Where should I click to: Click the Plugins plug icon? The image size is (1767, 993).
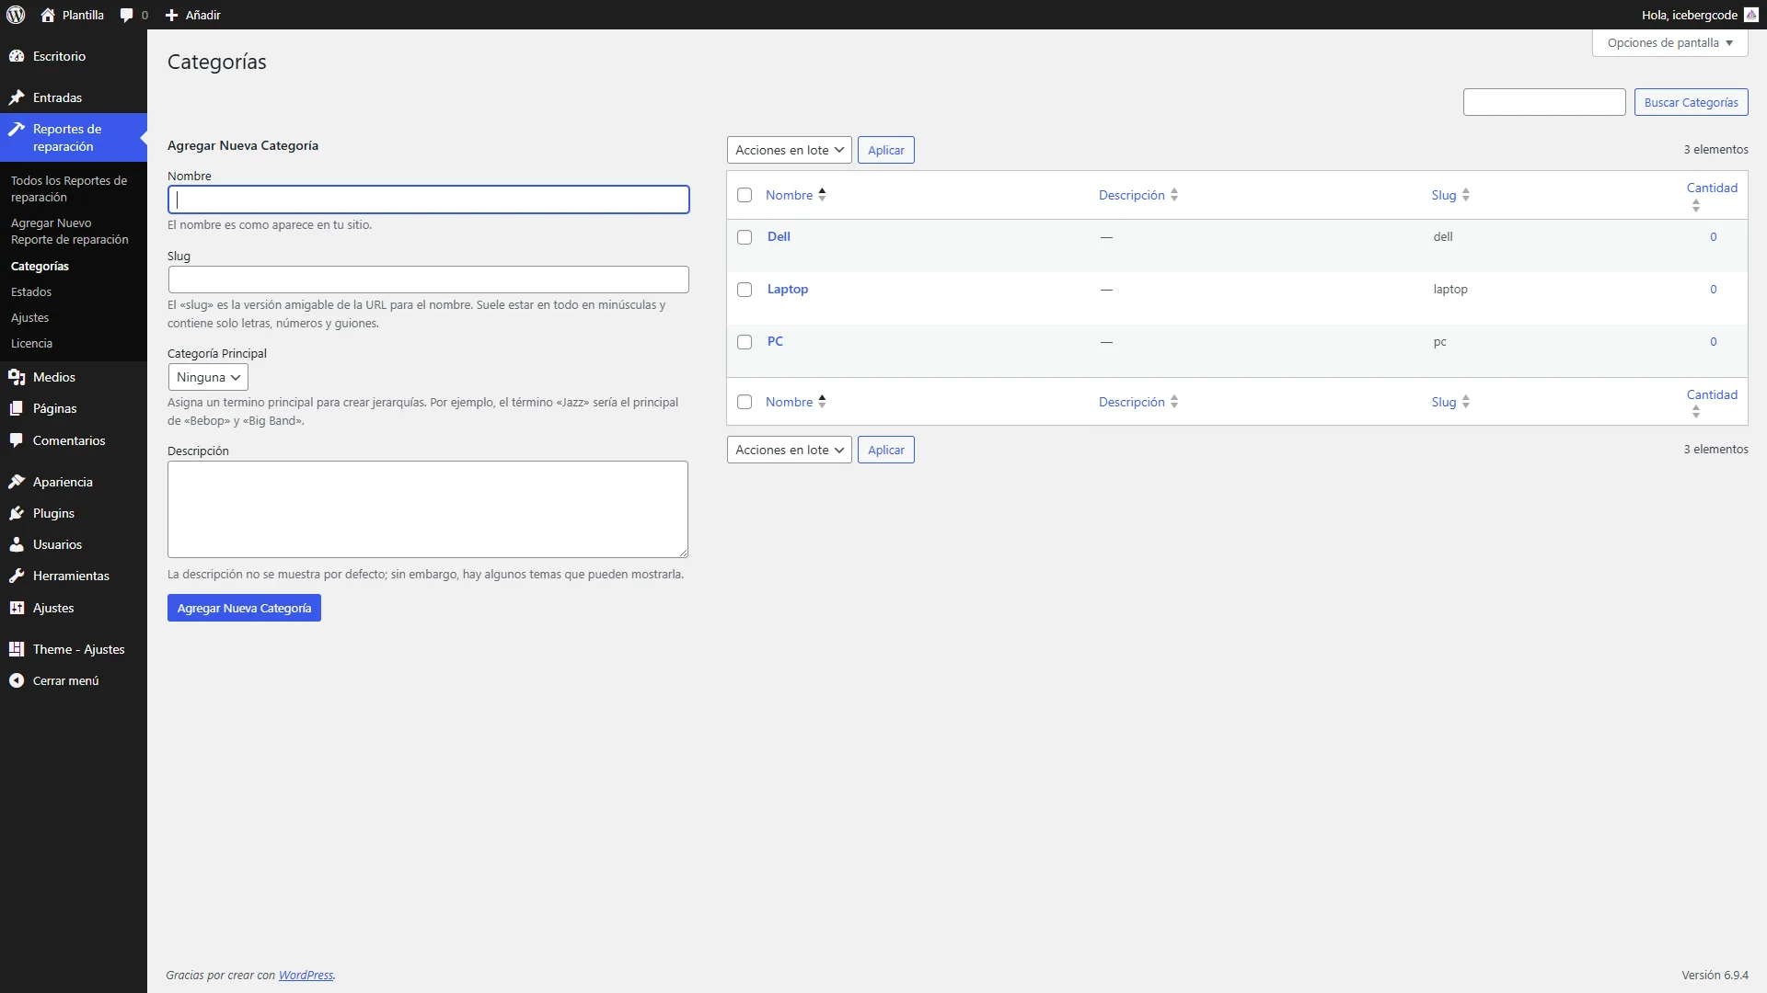[17, 513]
